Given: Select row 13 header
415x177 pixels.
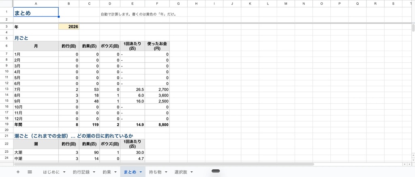Looking at the screenshot, I should point(6,90).
